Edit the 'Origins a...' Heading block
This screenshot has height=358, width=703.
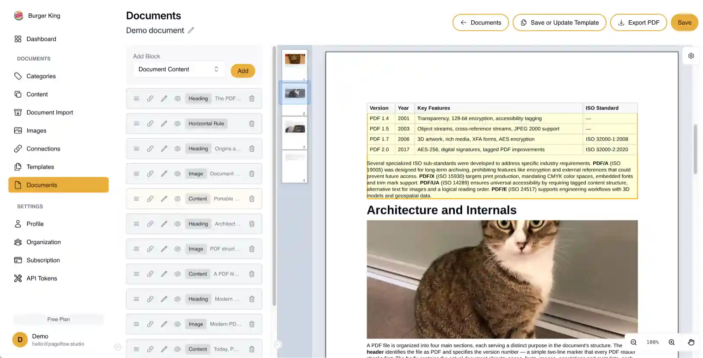[164, 149]
